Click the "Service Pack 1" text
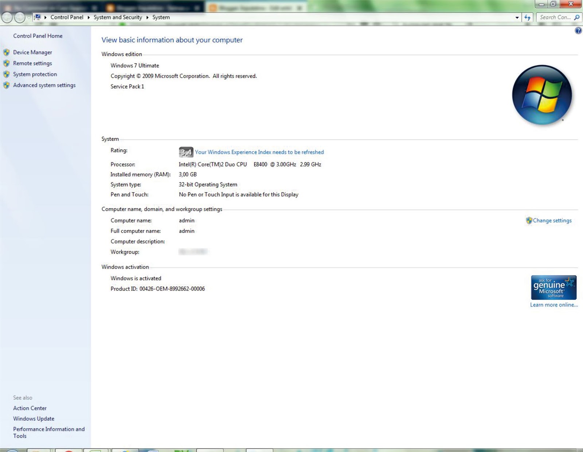Image resolution: width=583 pixels, height=452 pixels. [128, 86]
